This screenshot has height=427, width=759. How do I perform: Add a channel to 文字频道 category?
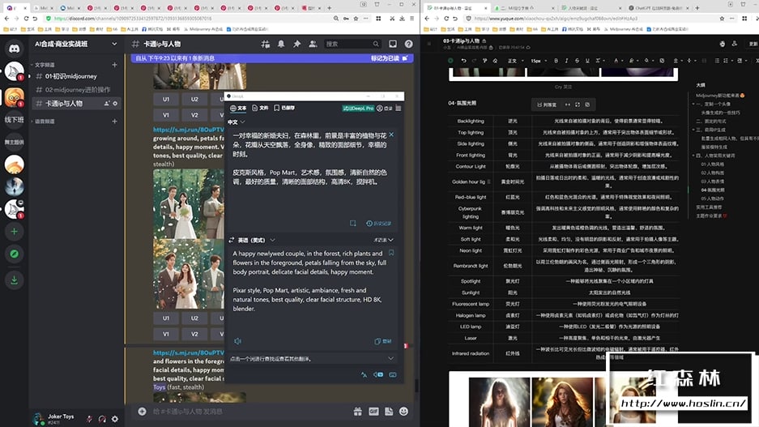point(115,65)
